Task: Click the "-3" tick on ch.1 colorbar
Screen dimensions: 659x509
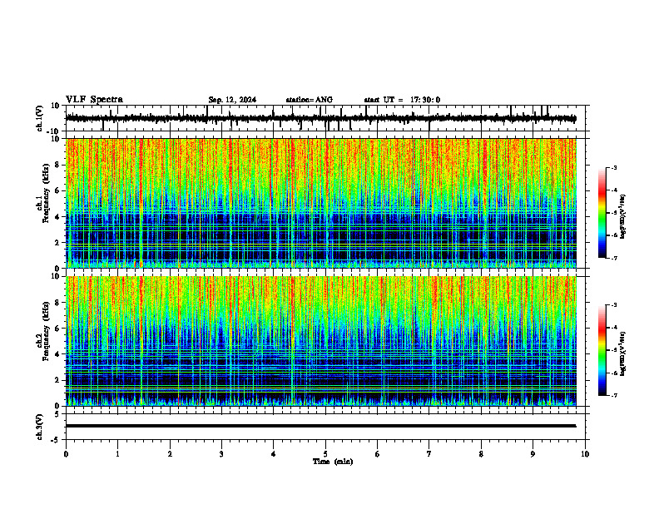Action: click(614, 167)
